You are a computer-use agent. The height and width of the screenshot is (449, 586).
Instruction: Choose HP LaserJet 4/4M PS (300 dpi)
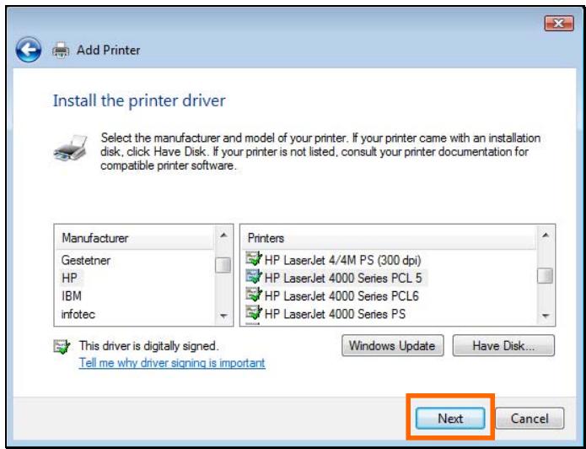[x=342, y=260]
